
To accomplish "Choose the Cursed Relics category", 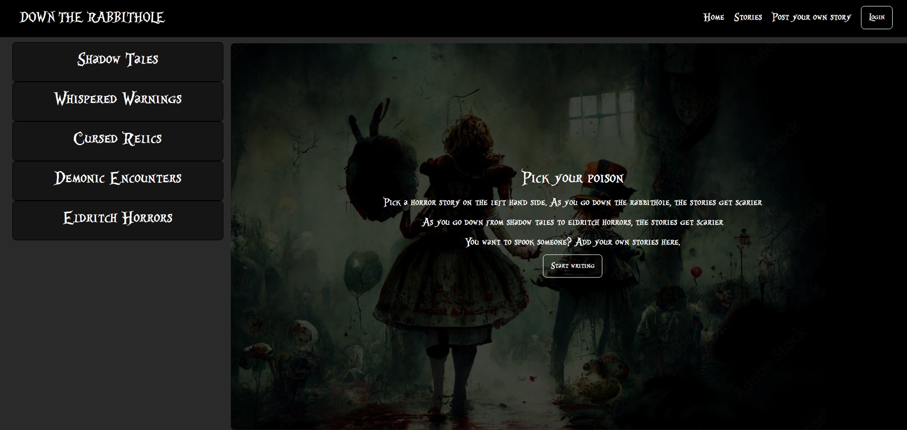I will point(118,141).
